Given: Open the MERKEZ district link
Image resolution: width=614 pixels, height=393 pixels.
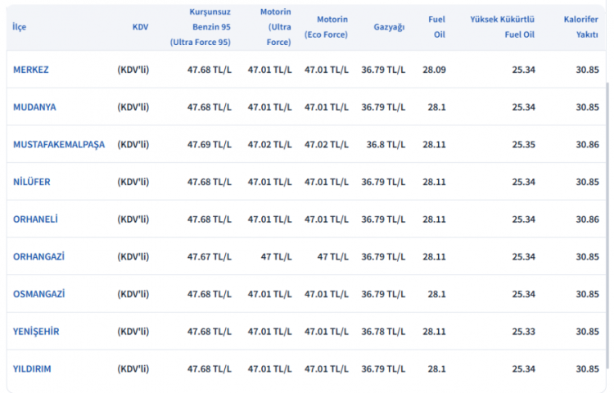Looking at the screenshot, I should pos(31,70).
